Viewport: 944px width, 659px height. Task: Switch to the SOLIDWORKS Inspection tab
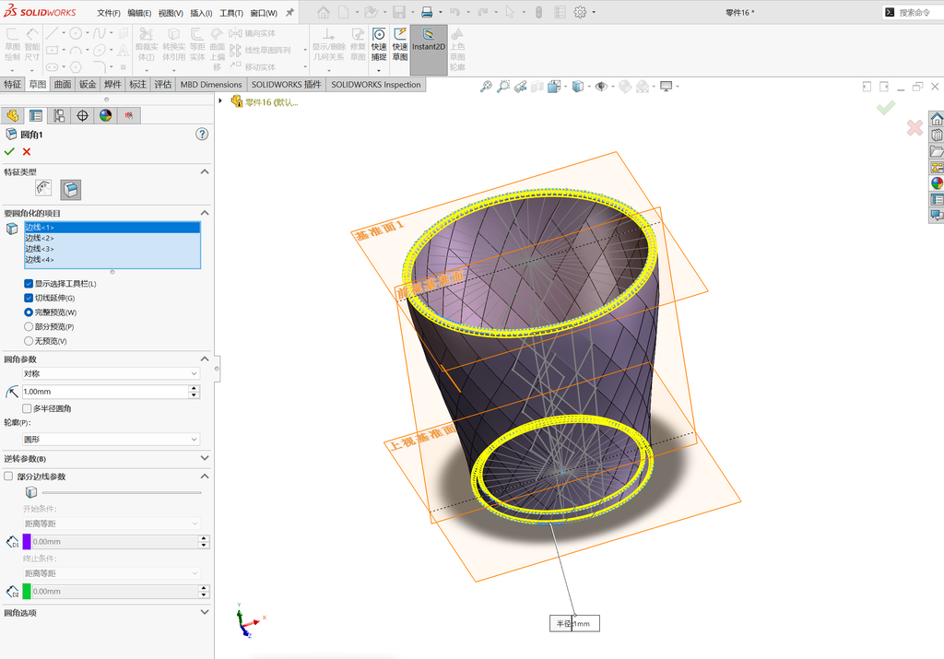(376, 85)
